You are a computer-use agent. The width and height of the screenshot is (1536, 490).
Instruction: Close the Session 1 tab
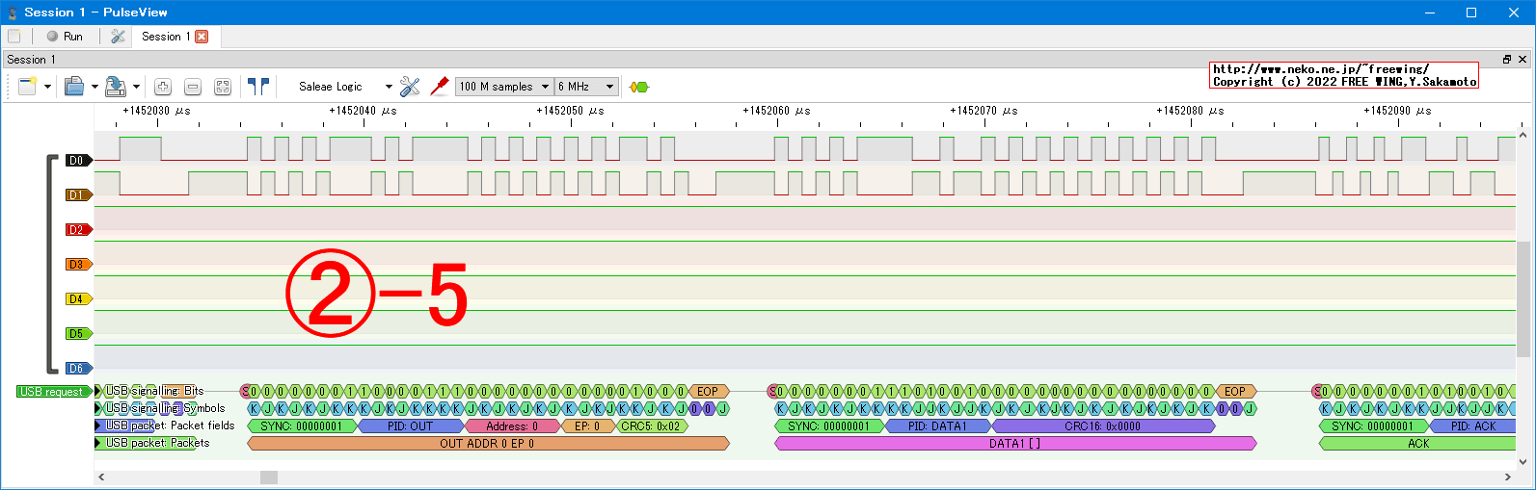(202, 37)
